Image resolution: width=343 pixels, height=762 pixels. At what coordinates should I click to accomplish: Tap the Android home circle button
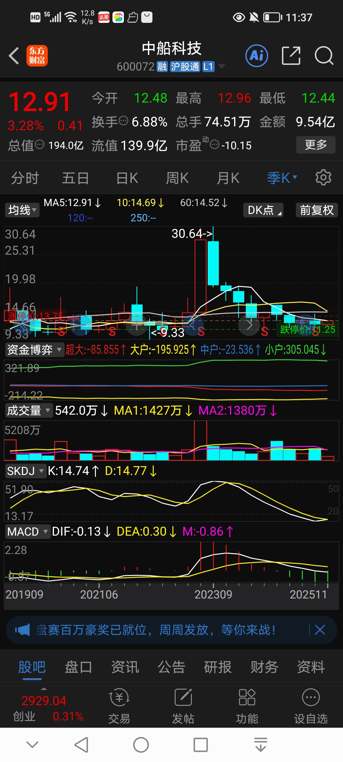pos(141,745)
